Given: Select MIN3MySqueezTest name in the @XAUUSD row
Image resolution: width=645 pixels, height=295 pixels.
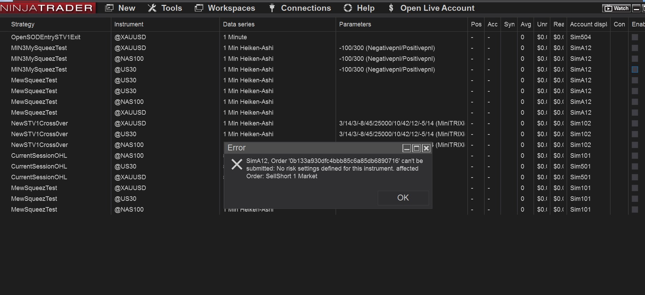Looking at the screenshot, I should (x=39, y=48).
